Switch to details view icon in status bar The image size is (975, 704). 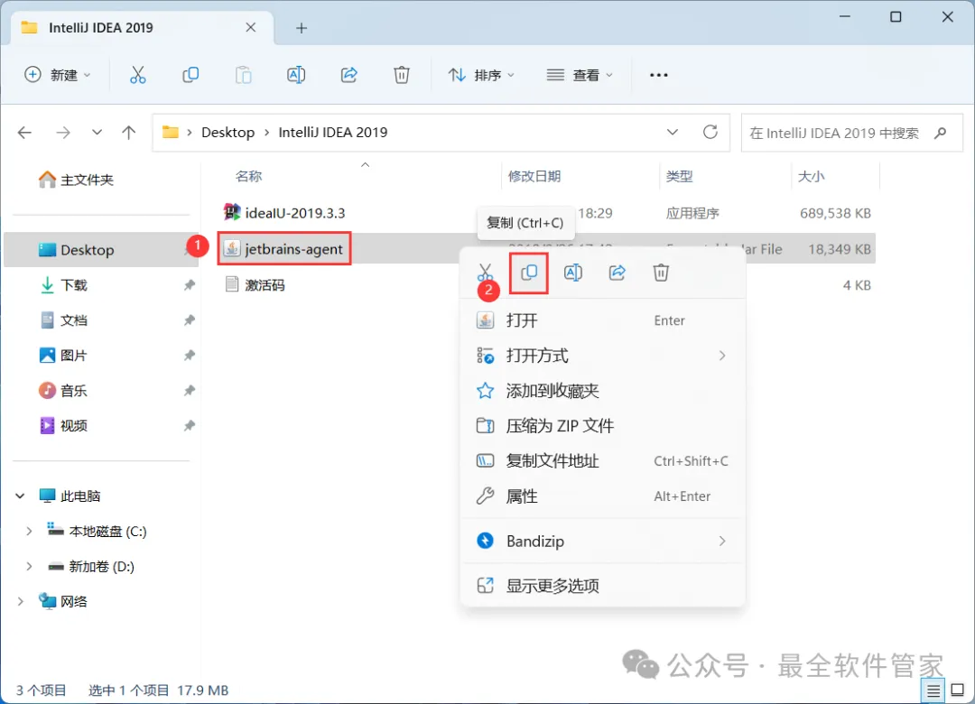[x=933, y=690]
